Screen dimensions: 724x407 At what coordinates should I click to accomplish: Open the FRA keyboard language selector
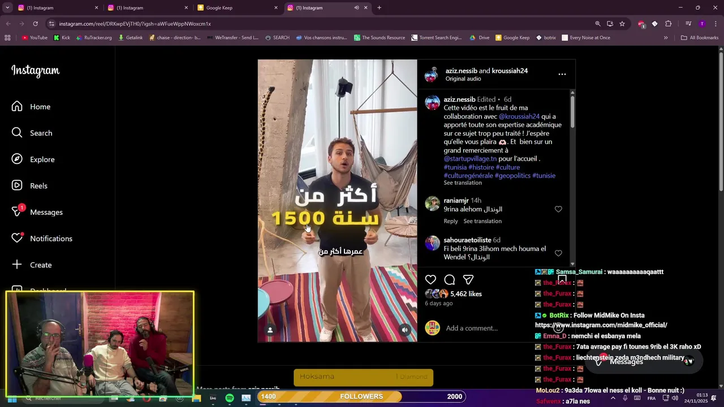[x=652, y=399]
